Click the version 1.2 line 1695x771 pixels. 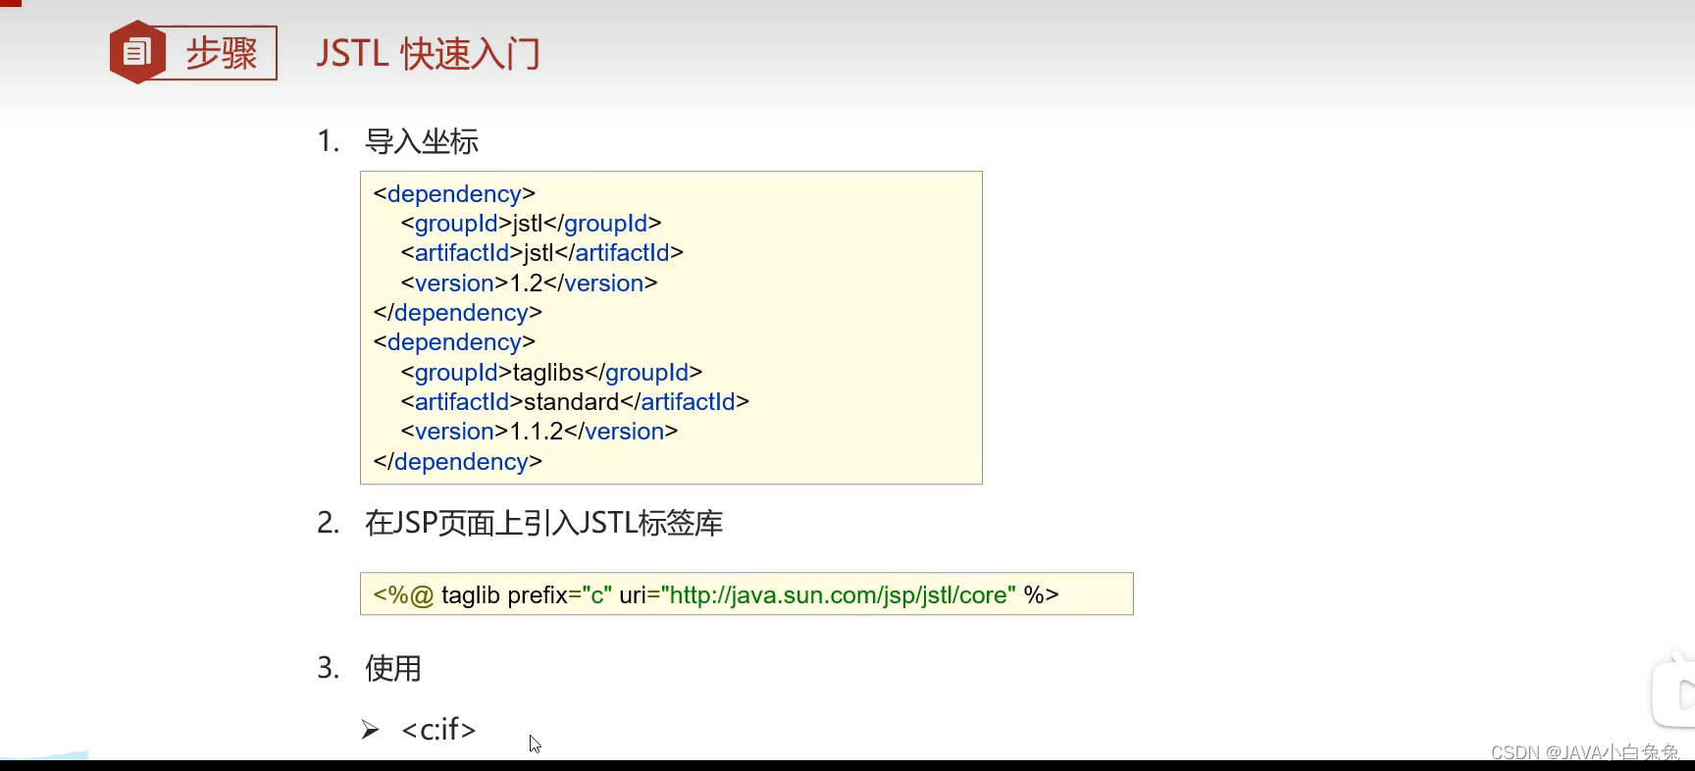click(x=529, y=283)
